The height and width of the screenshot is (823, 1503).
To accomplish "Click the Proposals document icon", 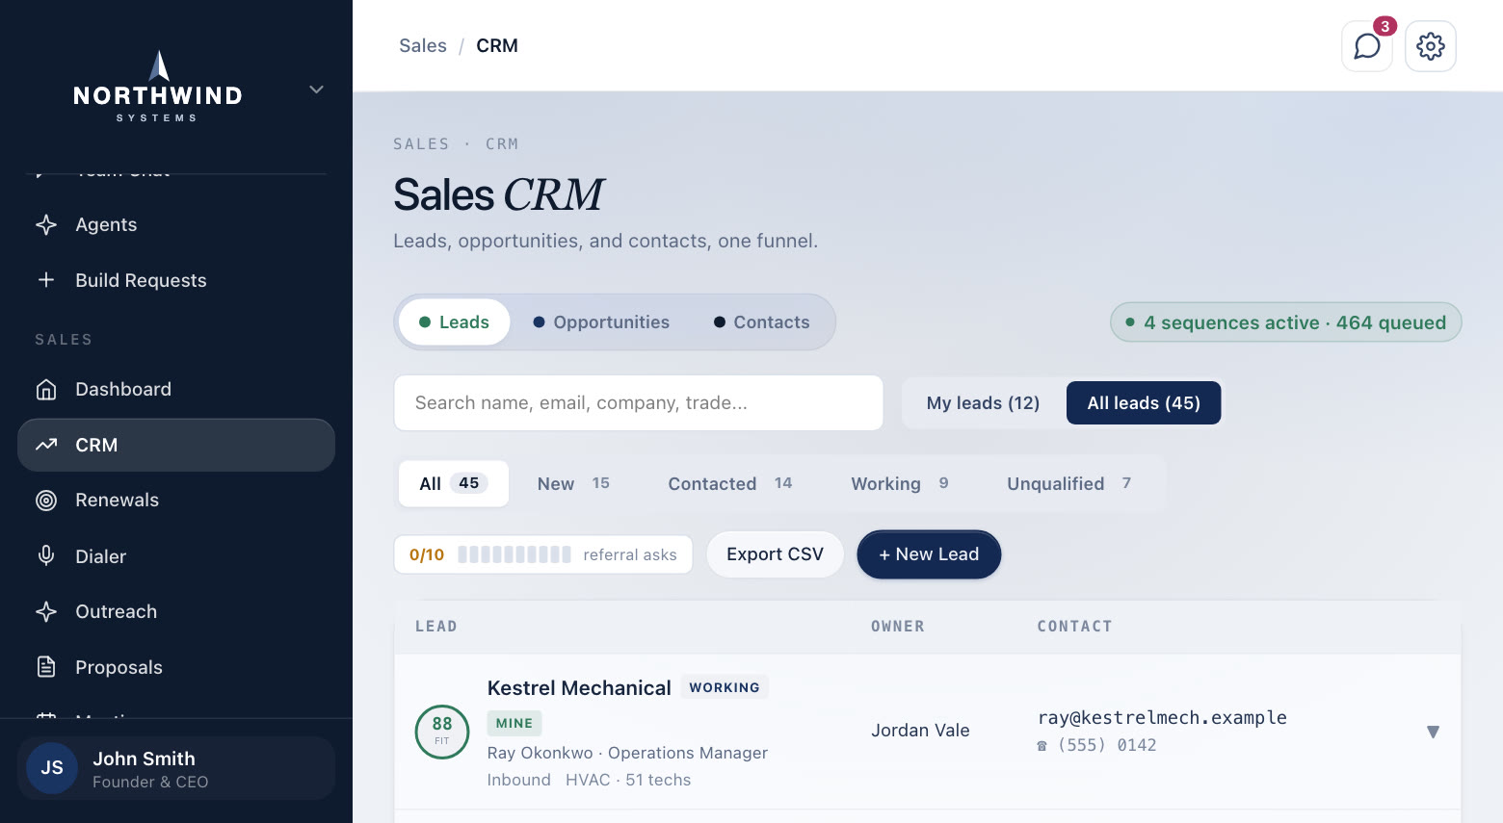I will click(x=46, y=667).
